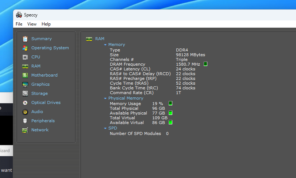
Task: Open the Optical Drives section
Action: (46, 102)
